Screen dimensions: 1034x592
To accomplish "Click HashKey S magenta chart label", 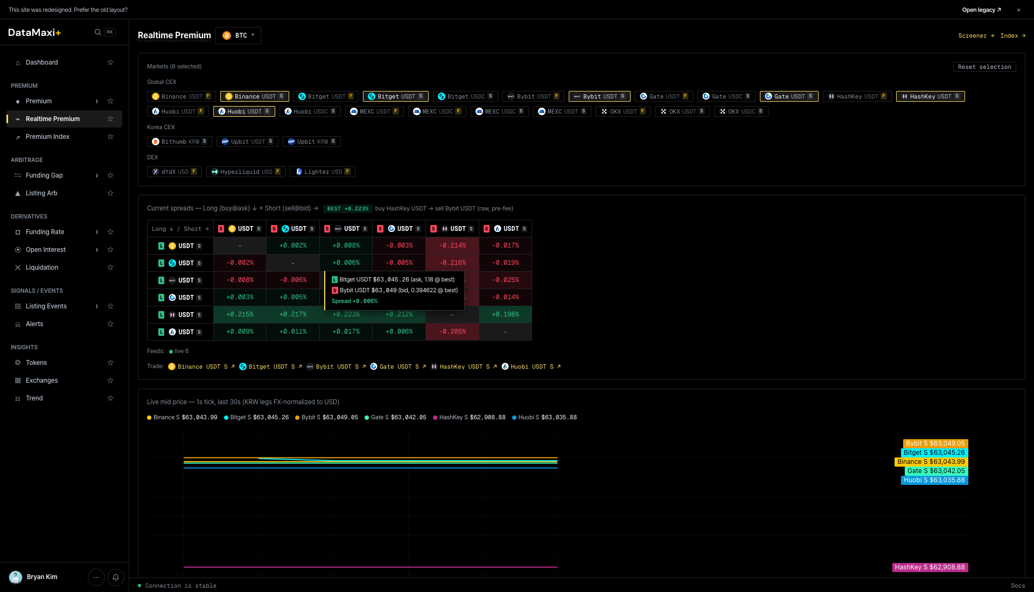I will pyautogui.click(x=930, y=567).
